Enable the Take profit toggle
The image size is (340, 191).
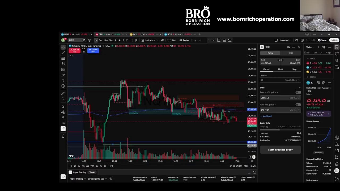pos(298,92)
